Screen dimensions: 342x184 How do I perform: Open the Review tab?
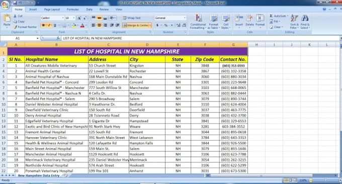(x=104, y=10)
